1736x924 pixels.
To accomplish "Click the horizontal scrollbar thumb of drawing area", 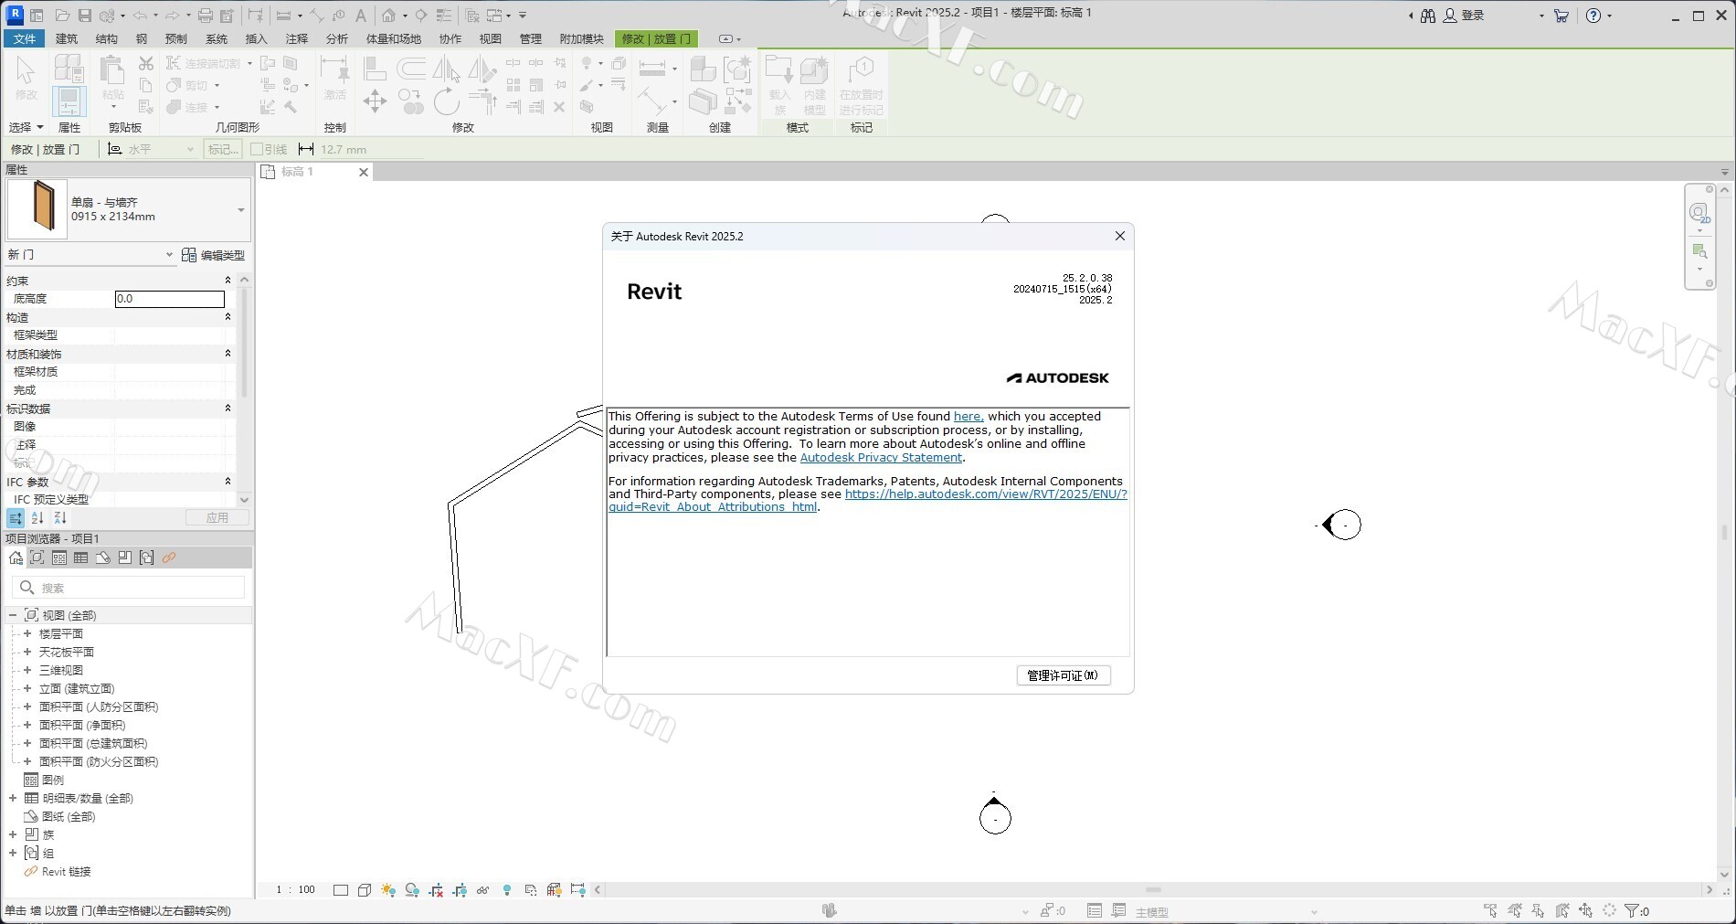I will click(x=1153, y=889).
